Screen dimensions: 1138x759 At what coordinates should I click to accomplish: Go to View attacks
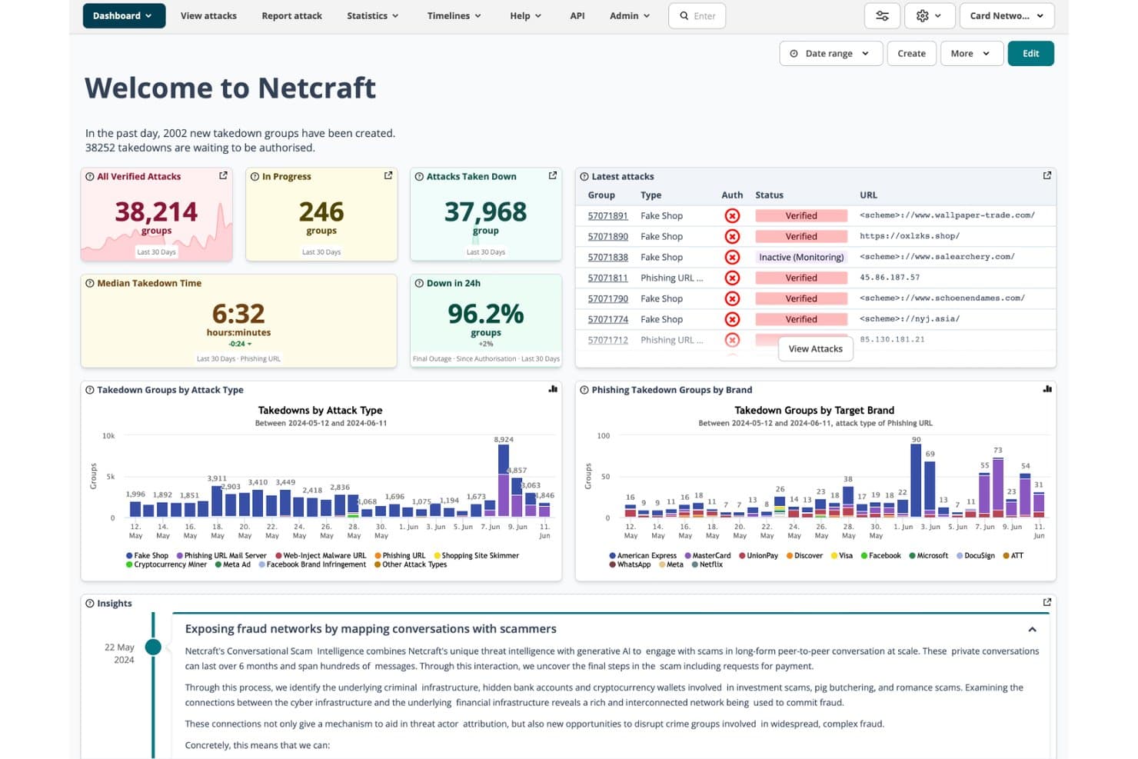tap(208, 16)
